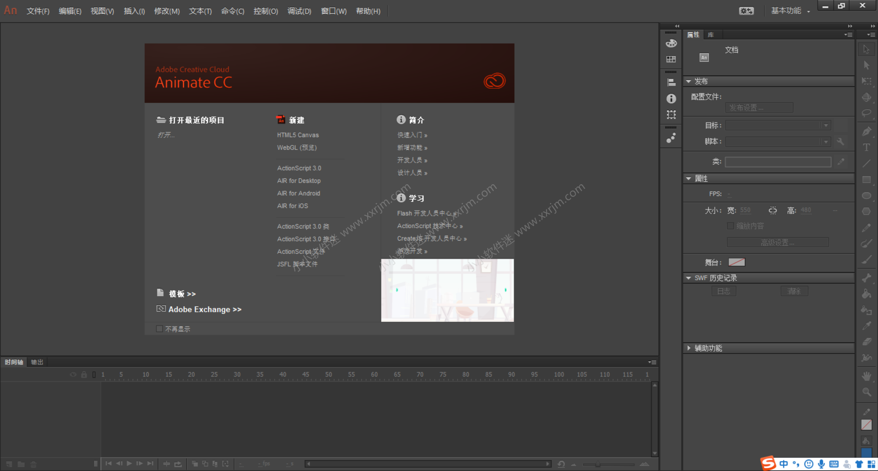Open the Info panel icon

coord(671,98)
